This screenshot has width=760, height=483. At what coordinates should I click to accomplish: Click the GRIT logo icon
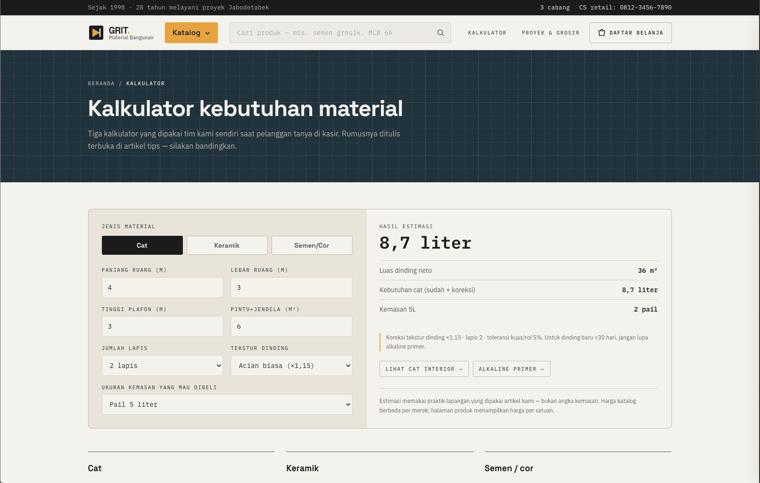(x=96, y=33)
